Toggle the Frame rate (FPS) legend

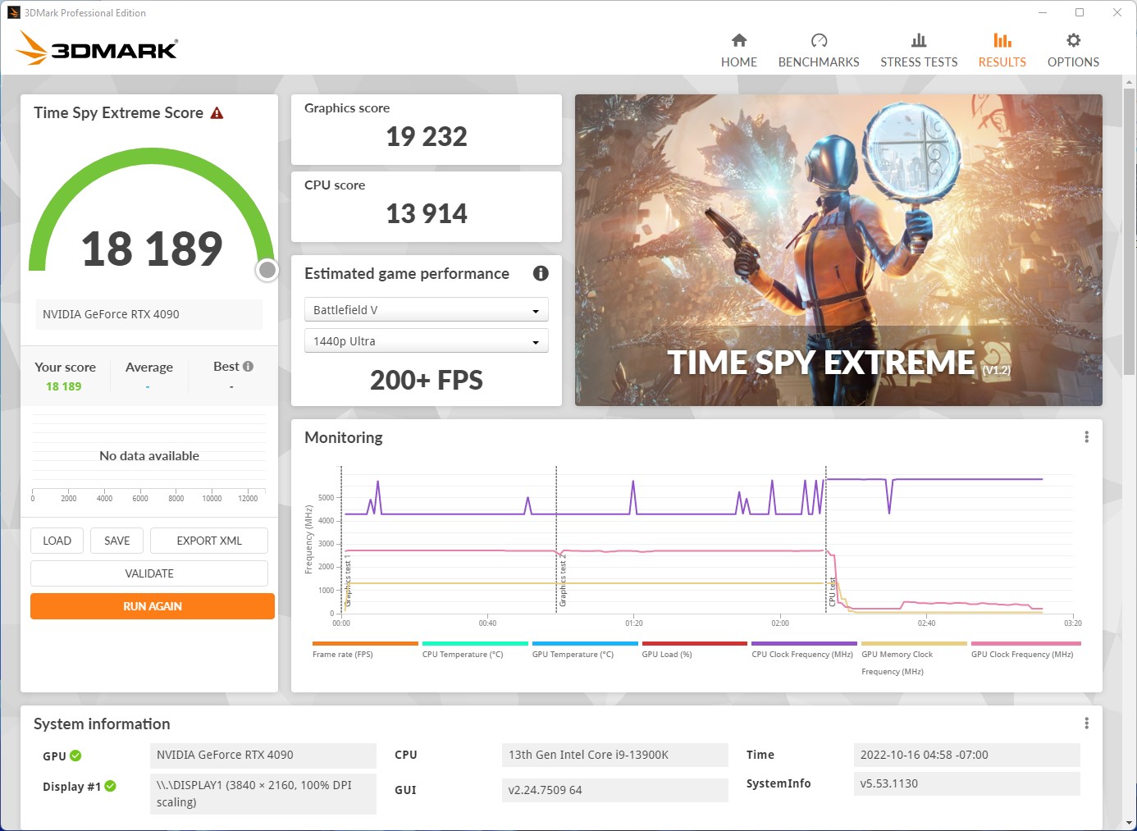365,650
